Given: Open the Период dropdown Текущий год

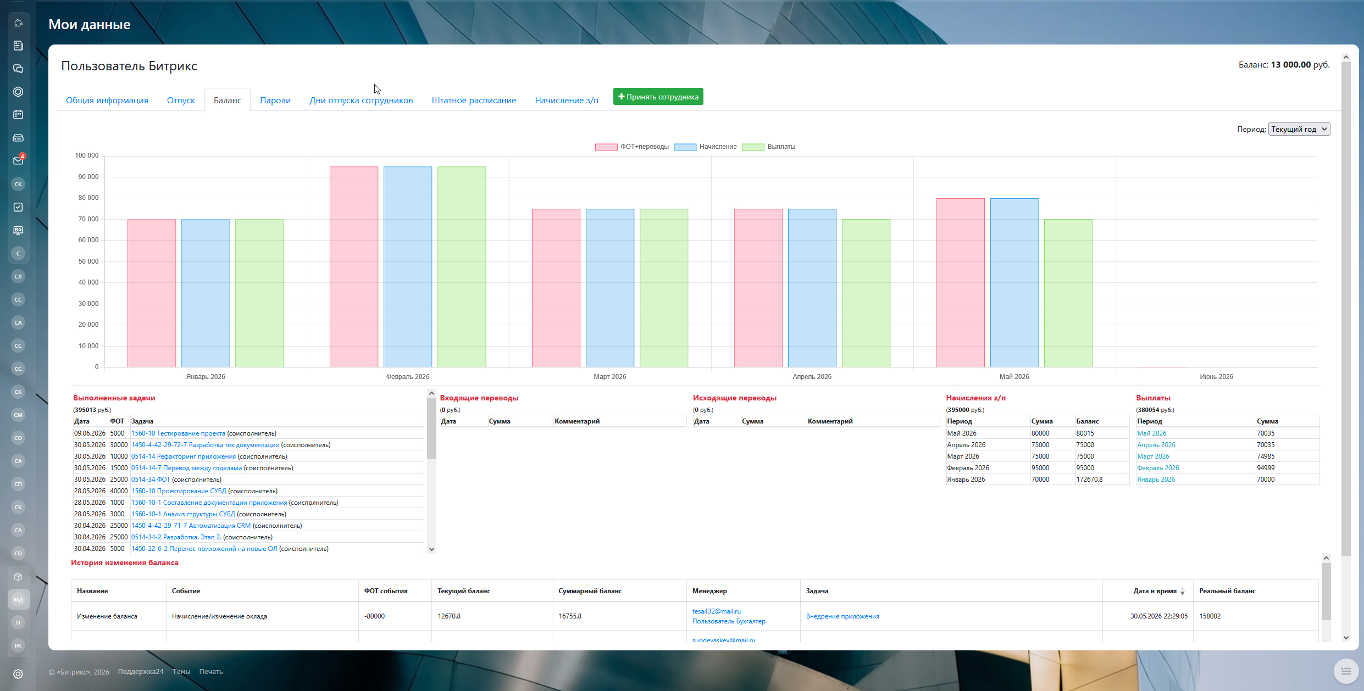Looking at the screenshot, I should tap(1299, 129).
